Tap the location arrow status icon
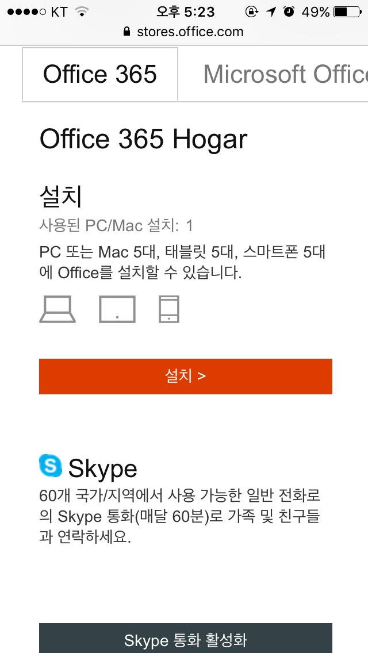This screenshot has height=653, width=368. pos(271,11)
